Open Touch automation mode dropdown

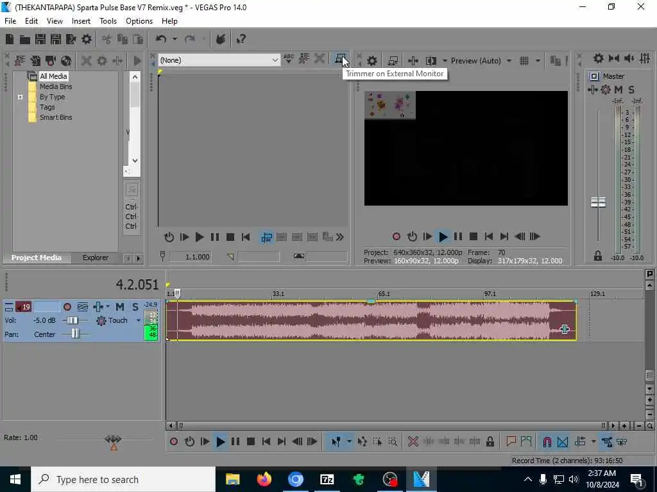[139, 320]
